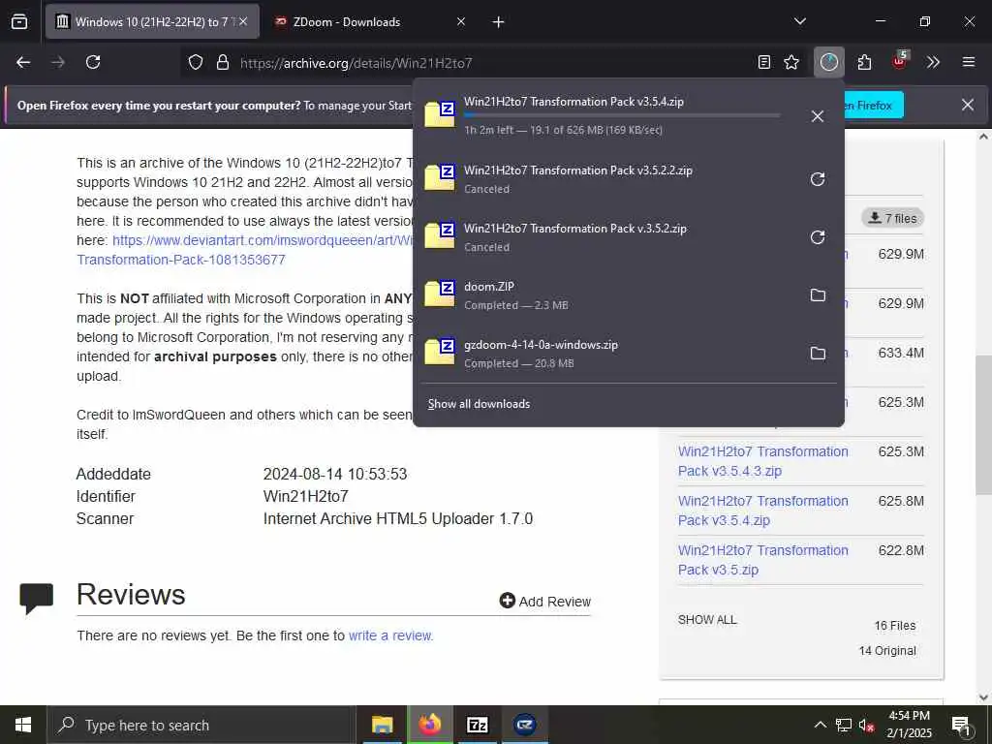Go back to previous page

point(23,62)
